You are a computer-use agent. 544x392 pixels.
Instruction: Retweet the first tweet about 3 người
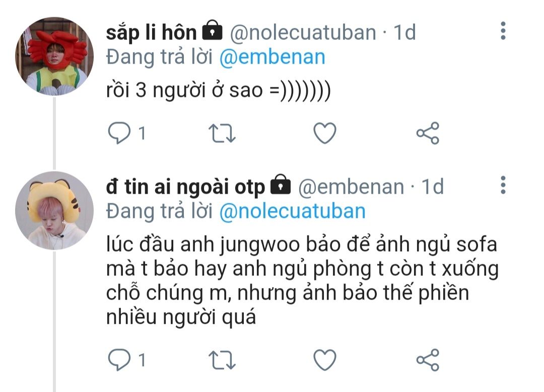coord(222,133)
